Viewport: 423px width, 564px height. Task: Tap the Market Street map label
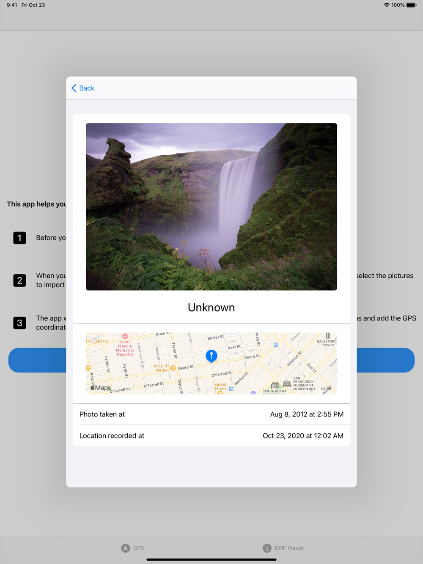[220, 386]
